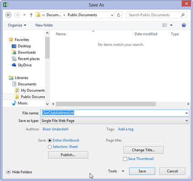
Task: Select the Entire Workbook radio button
Action: click(50, 140)
